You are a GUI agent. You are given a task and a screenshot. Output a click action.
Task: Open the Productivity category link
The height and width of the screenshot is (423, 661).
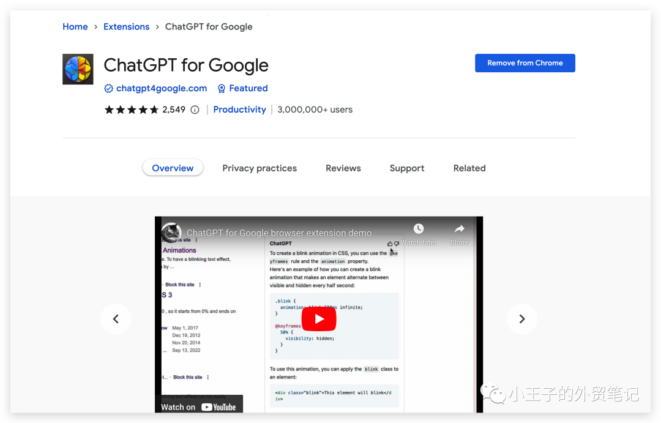(x=239, y=110)
